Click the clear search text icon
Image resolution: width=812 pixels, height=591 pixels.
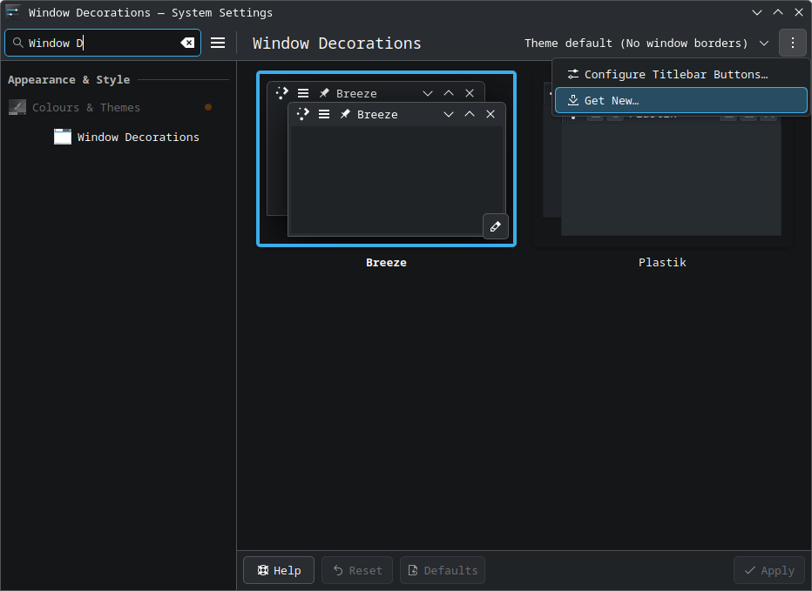click(x=187, y=43)
